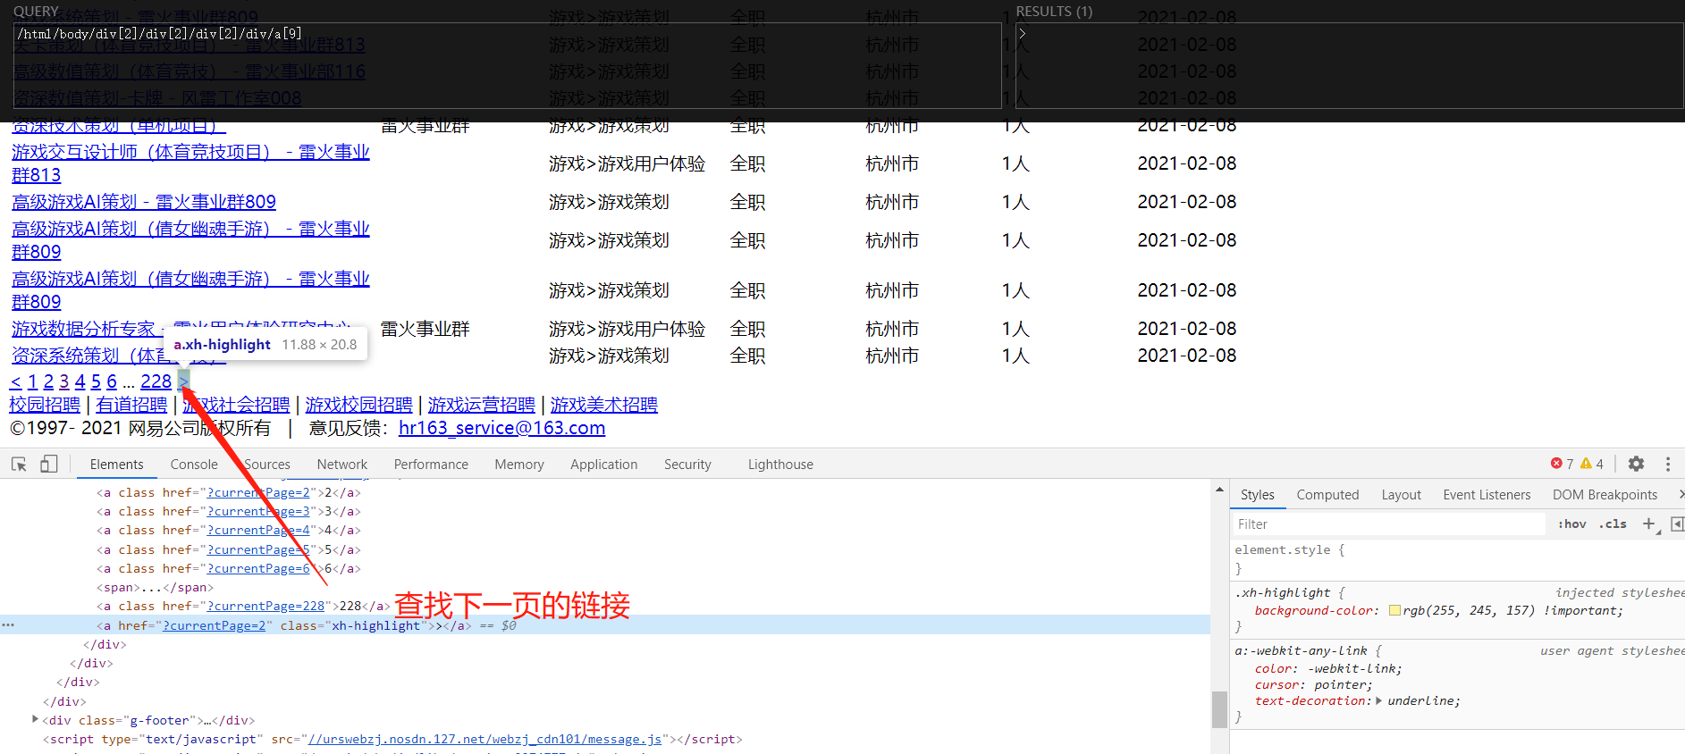
Task: Open the 游戏校园招聘 footer link
Action: click(358, 405)
